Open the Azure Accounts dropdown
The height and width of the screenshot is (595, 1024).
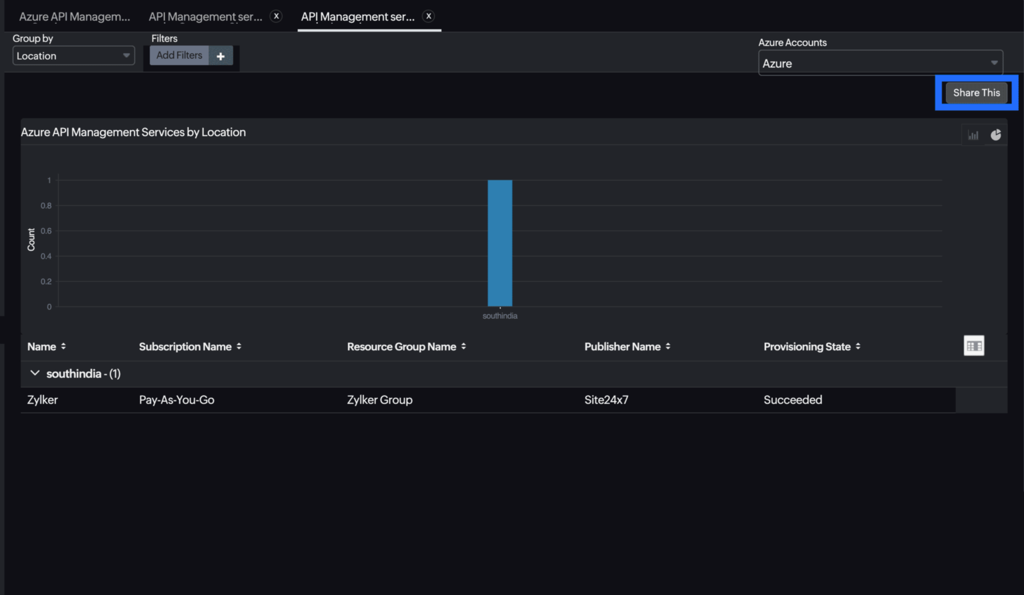click(x=880, y=63)
